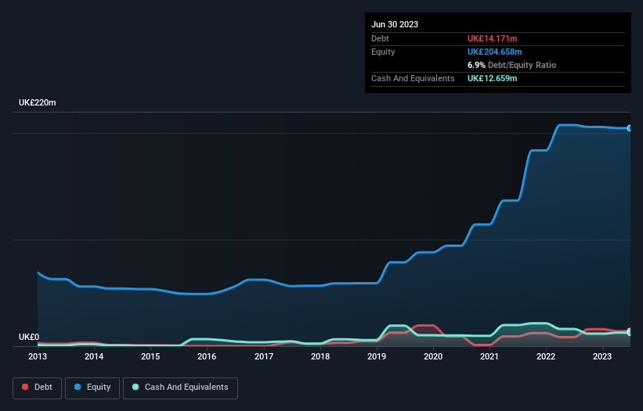Select the 2013 x-axis label

[38, 356]
